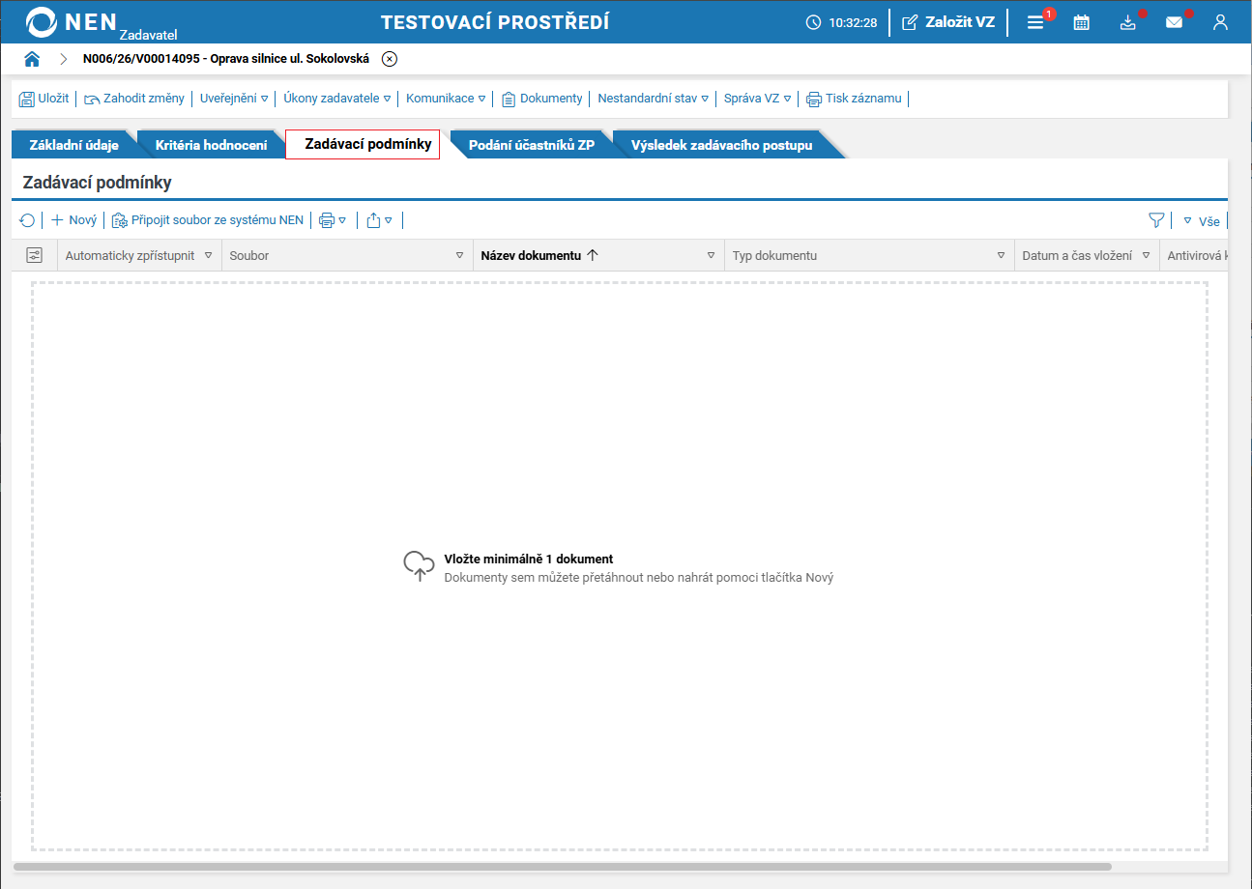
Task: Click the horizontal scrollbar at the bottom
Action: click(x=563, y=867)
